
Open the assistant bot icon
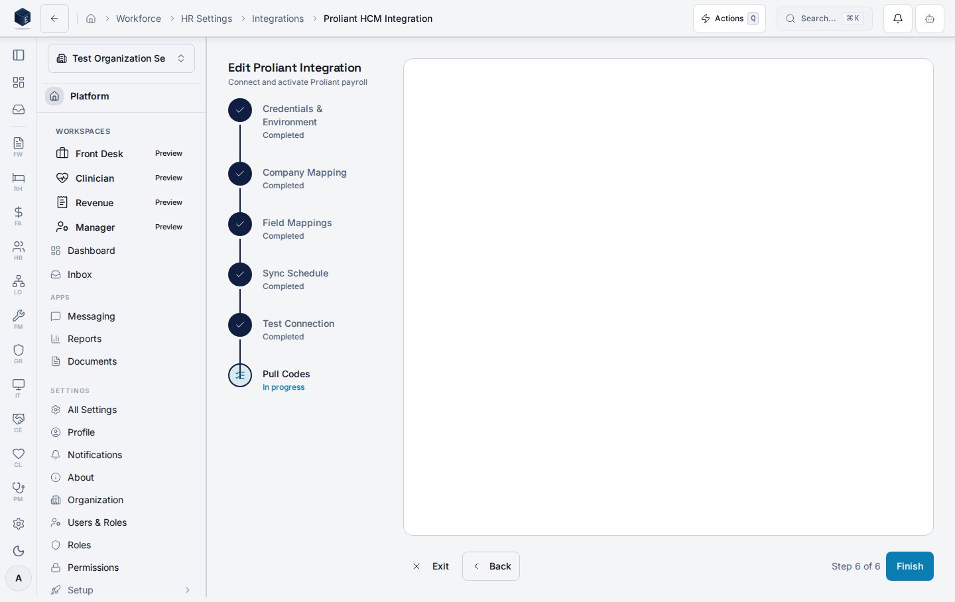[930, 19]
